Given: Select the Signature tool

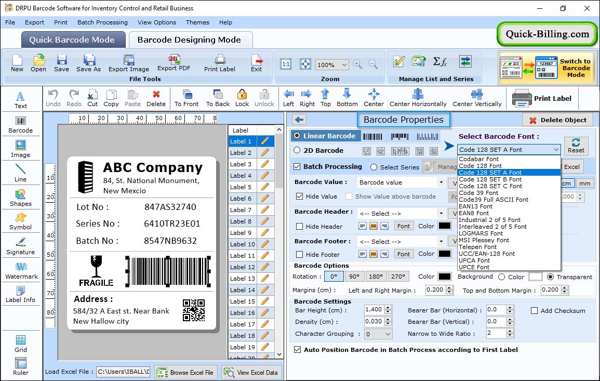Looking at the screenshot, I should pyautogui.click(x=21, y=246).
